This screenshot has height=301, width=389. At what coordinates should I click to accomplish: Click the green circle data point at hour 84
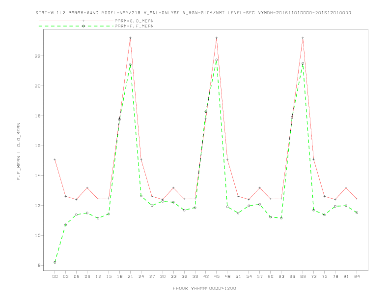point(357,212)
